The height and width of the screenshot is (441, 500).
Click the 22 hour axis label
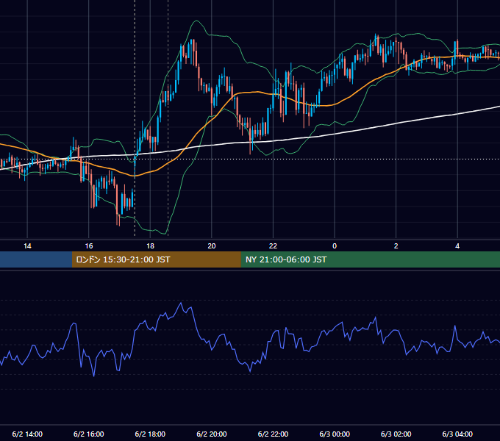(273, 246)
